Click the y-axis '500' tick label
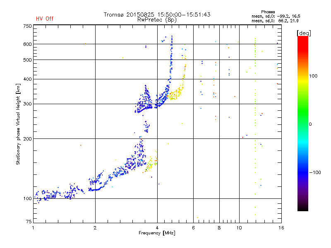 pos(27,60)
